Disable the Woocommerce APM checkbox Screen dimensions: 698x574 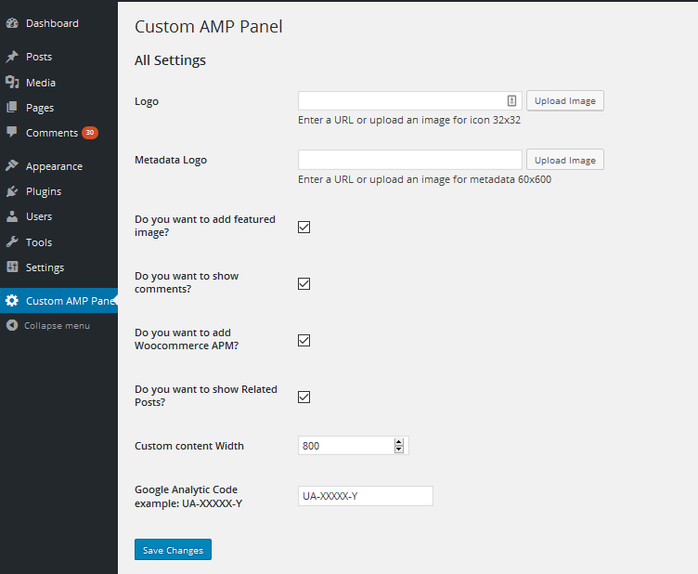pyautogui.click(x=304, y=340)
